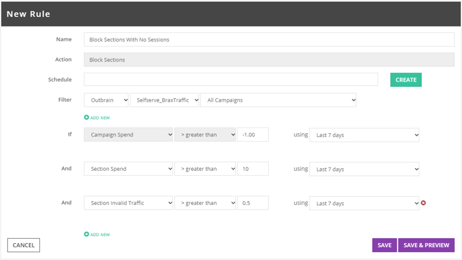The height and width of the screenshot is (260, 462).
Task: Open the Campaign Spend row's operator dropdown
Action: 205,135
